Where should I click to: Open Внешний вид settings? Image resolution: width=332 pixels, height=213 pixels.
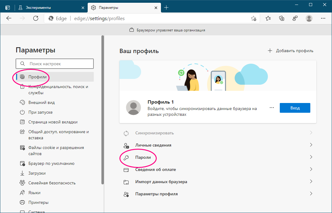[x=55, y=102]
